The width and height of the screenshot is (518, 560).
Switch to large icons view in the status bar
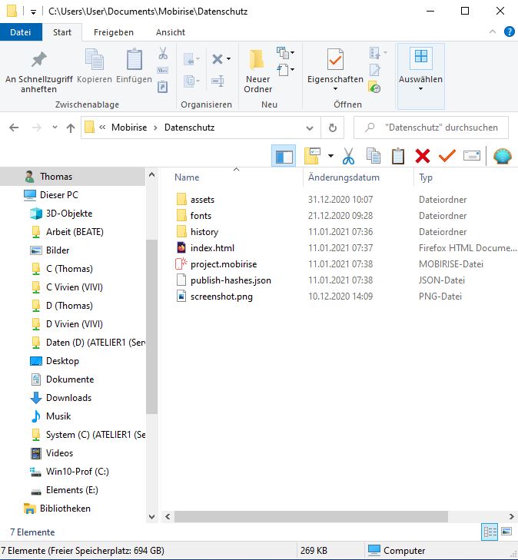click(506, 532)
